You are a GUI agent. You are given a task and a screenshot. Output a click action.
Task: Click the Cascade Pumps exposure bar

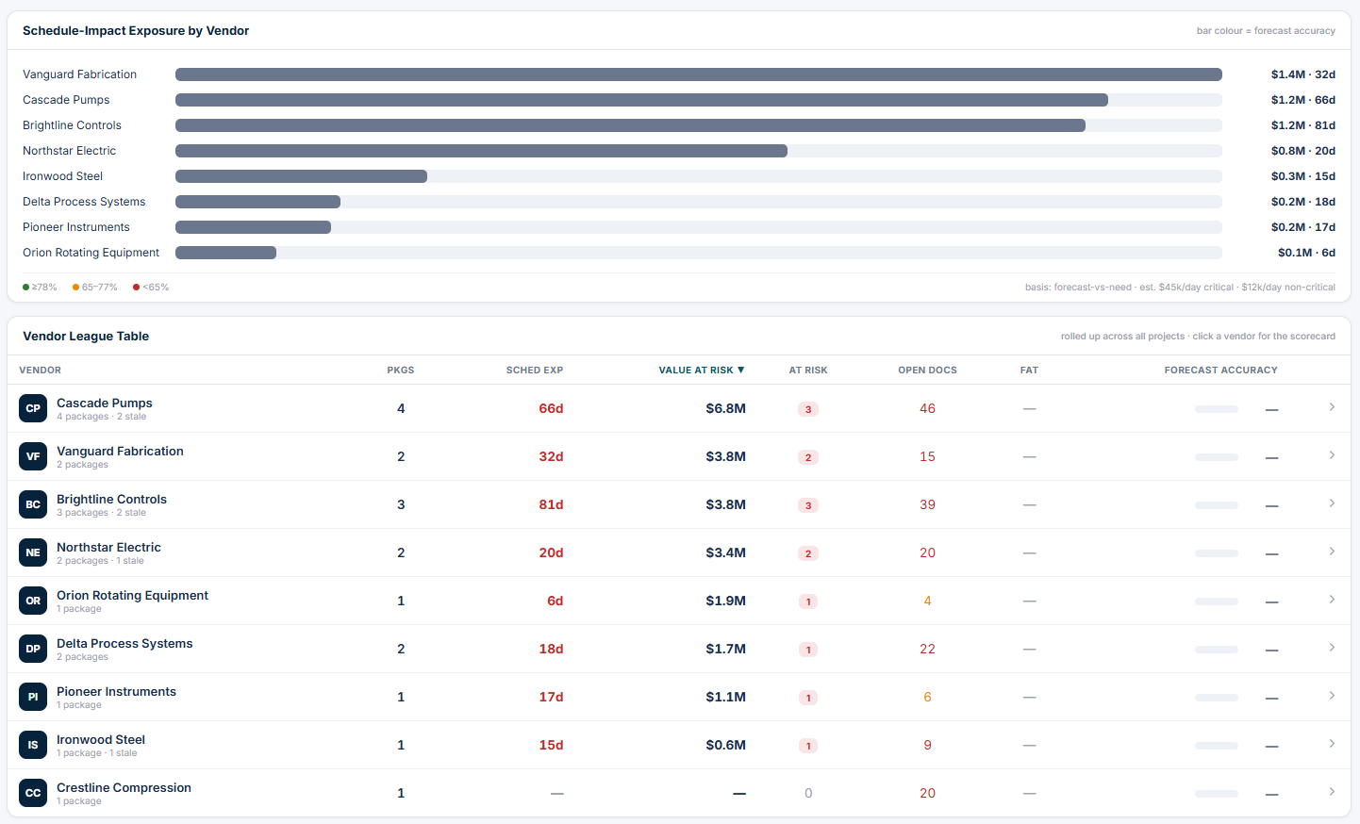641,100
